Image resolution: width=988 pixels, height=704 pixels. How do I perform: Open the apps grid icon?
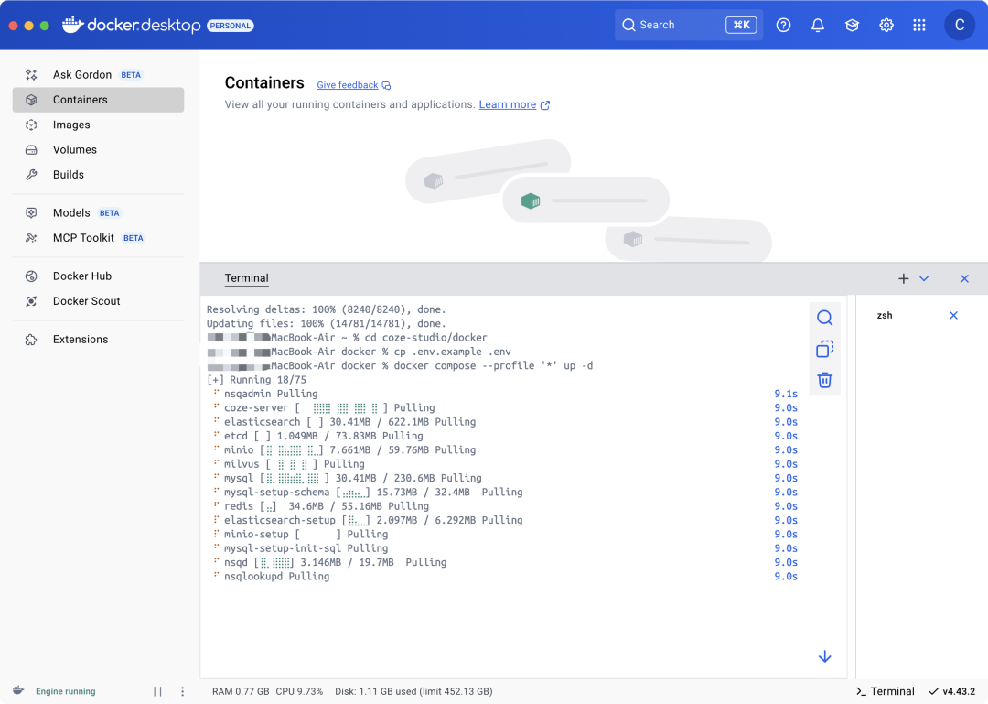[x=919, y=26]
